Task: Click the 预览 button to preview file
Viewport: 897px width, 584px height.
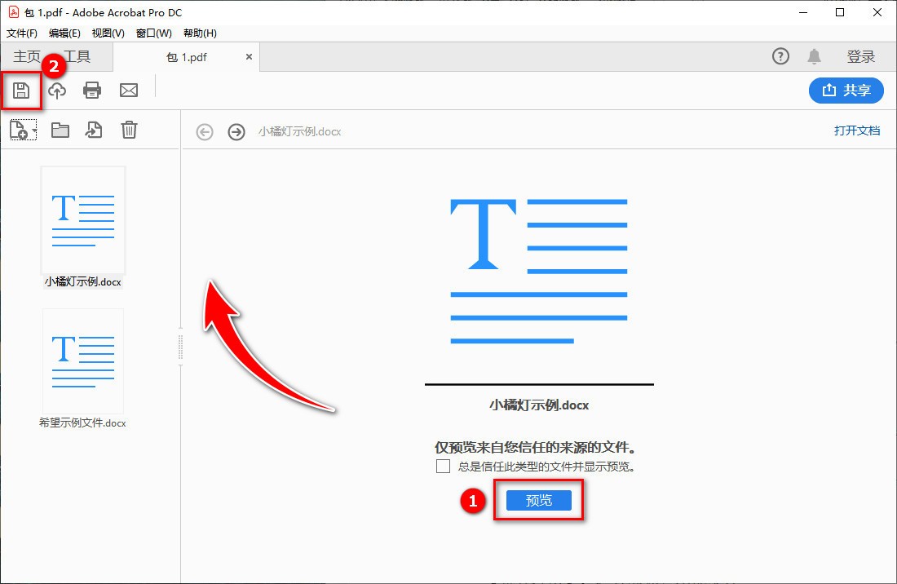Action: pos(538,500)
